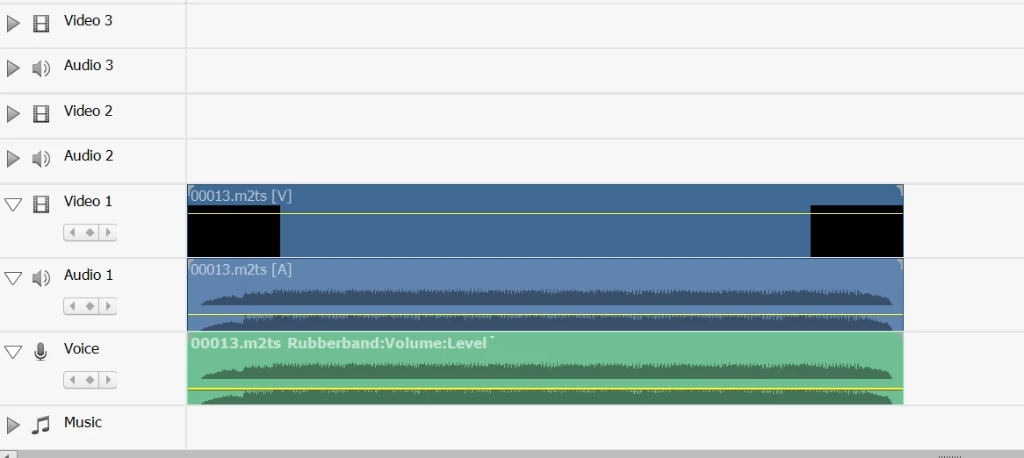This screenshot has height=458, width=1024.
Task: Expand the Music track
Action: (x=13, y=426)
